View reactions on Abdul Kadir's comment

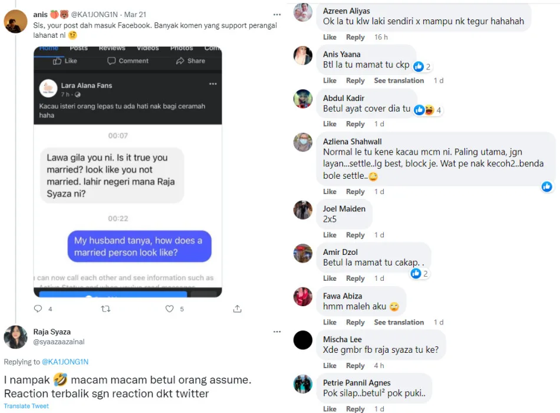click(428, 110)
